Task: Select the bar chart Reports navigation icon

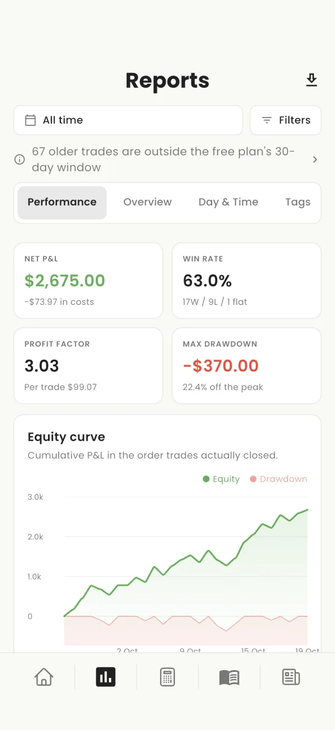Action: 106,677
